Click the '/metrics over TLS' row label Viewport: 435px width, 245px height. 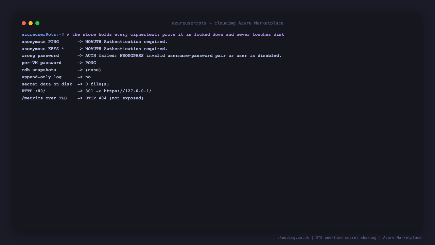click(44, 98)
